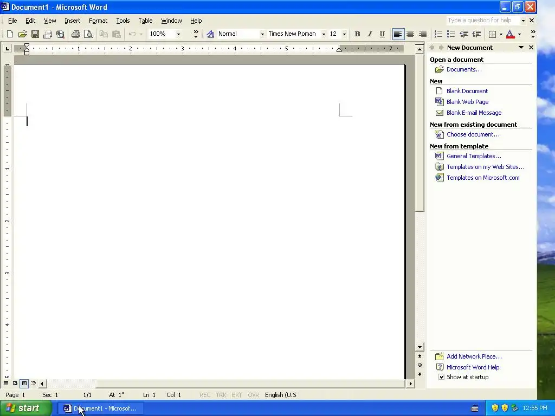This screenshot has width=555, height=416.
Task: Click the Select Browse Object circle button
Action: [x=420, y=365]
